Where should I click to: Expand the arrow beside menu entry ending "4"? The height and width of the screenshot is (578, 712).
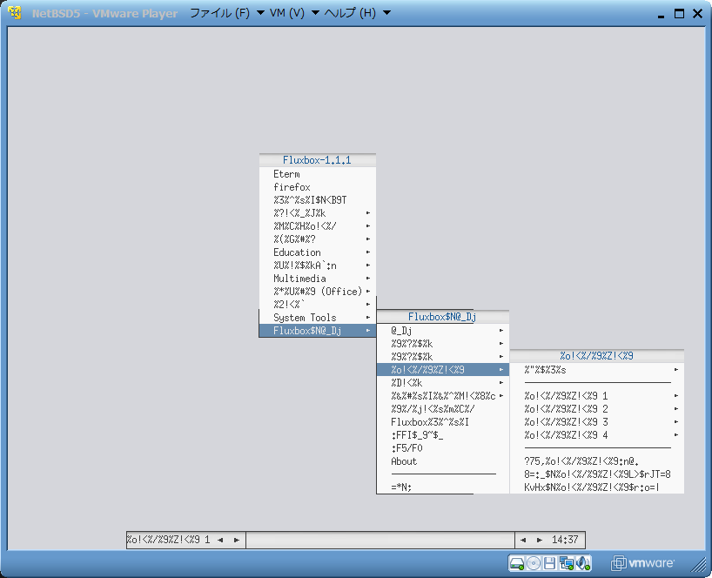pyautogui.click(x=676, y=435)
